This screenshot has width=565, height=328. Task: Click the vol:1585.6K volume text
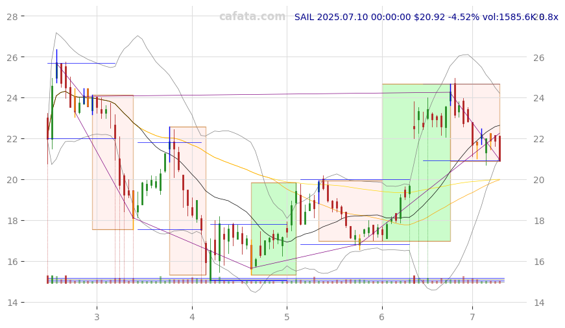509,17
